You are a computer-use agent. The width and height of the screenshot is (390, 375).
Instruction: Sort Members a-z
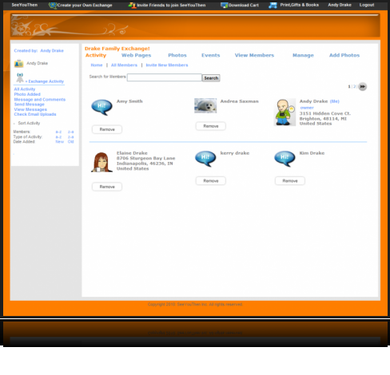tap(58, 132)
